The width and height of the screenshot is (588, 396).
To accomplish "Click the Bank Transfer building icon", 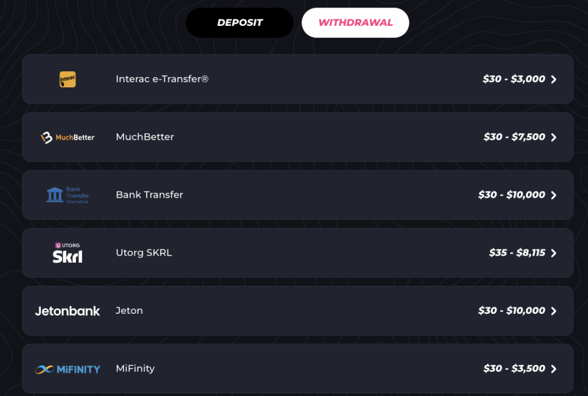I will (56, 194).
